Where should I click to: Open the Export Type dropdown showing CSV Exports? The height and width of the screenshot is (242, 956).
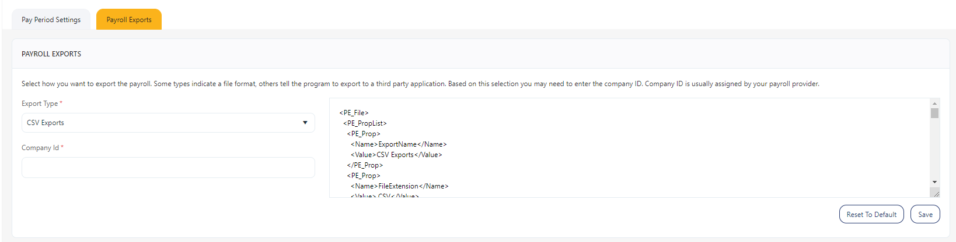coord(168,123)
